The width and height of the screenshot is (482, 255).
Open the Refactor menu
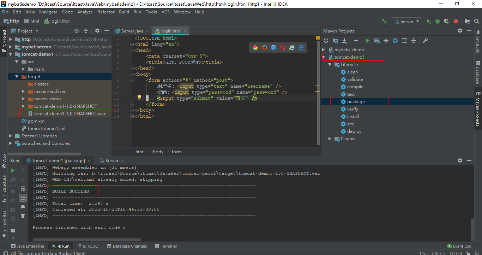[106, 12]
